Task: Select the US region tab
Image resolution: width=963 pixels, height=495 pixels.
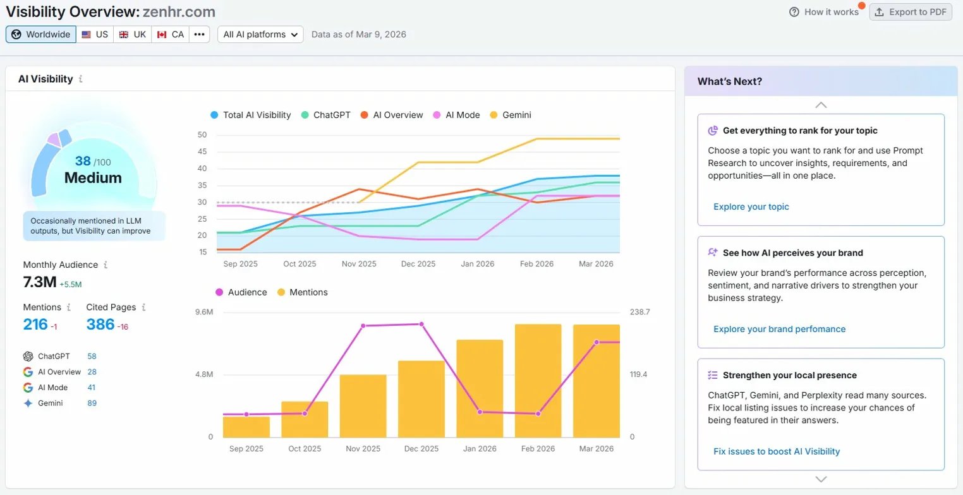Action: click(95, 34)
